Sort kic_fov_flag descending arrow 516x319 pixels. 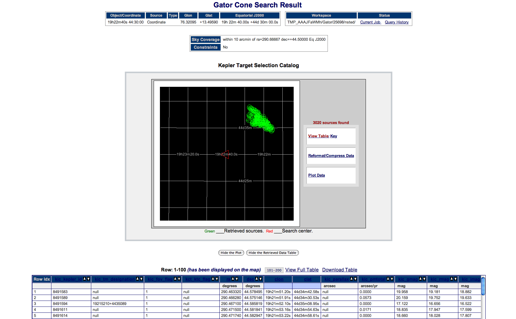[x=179, y=279]
